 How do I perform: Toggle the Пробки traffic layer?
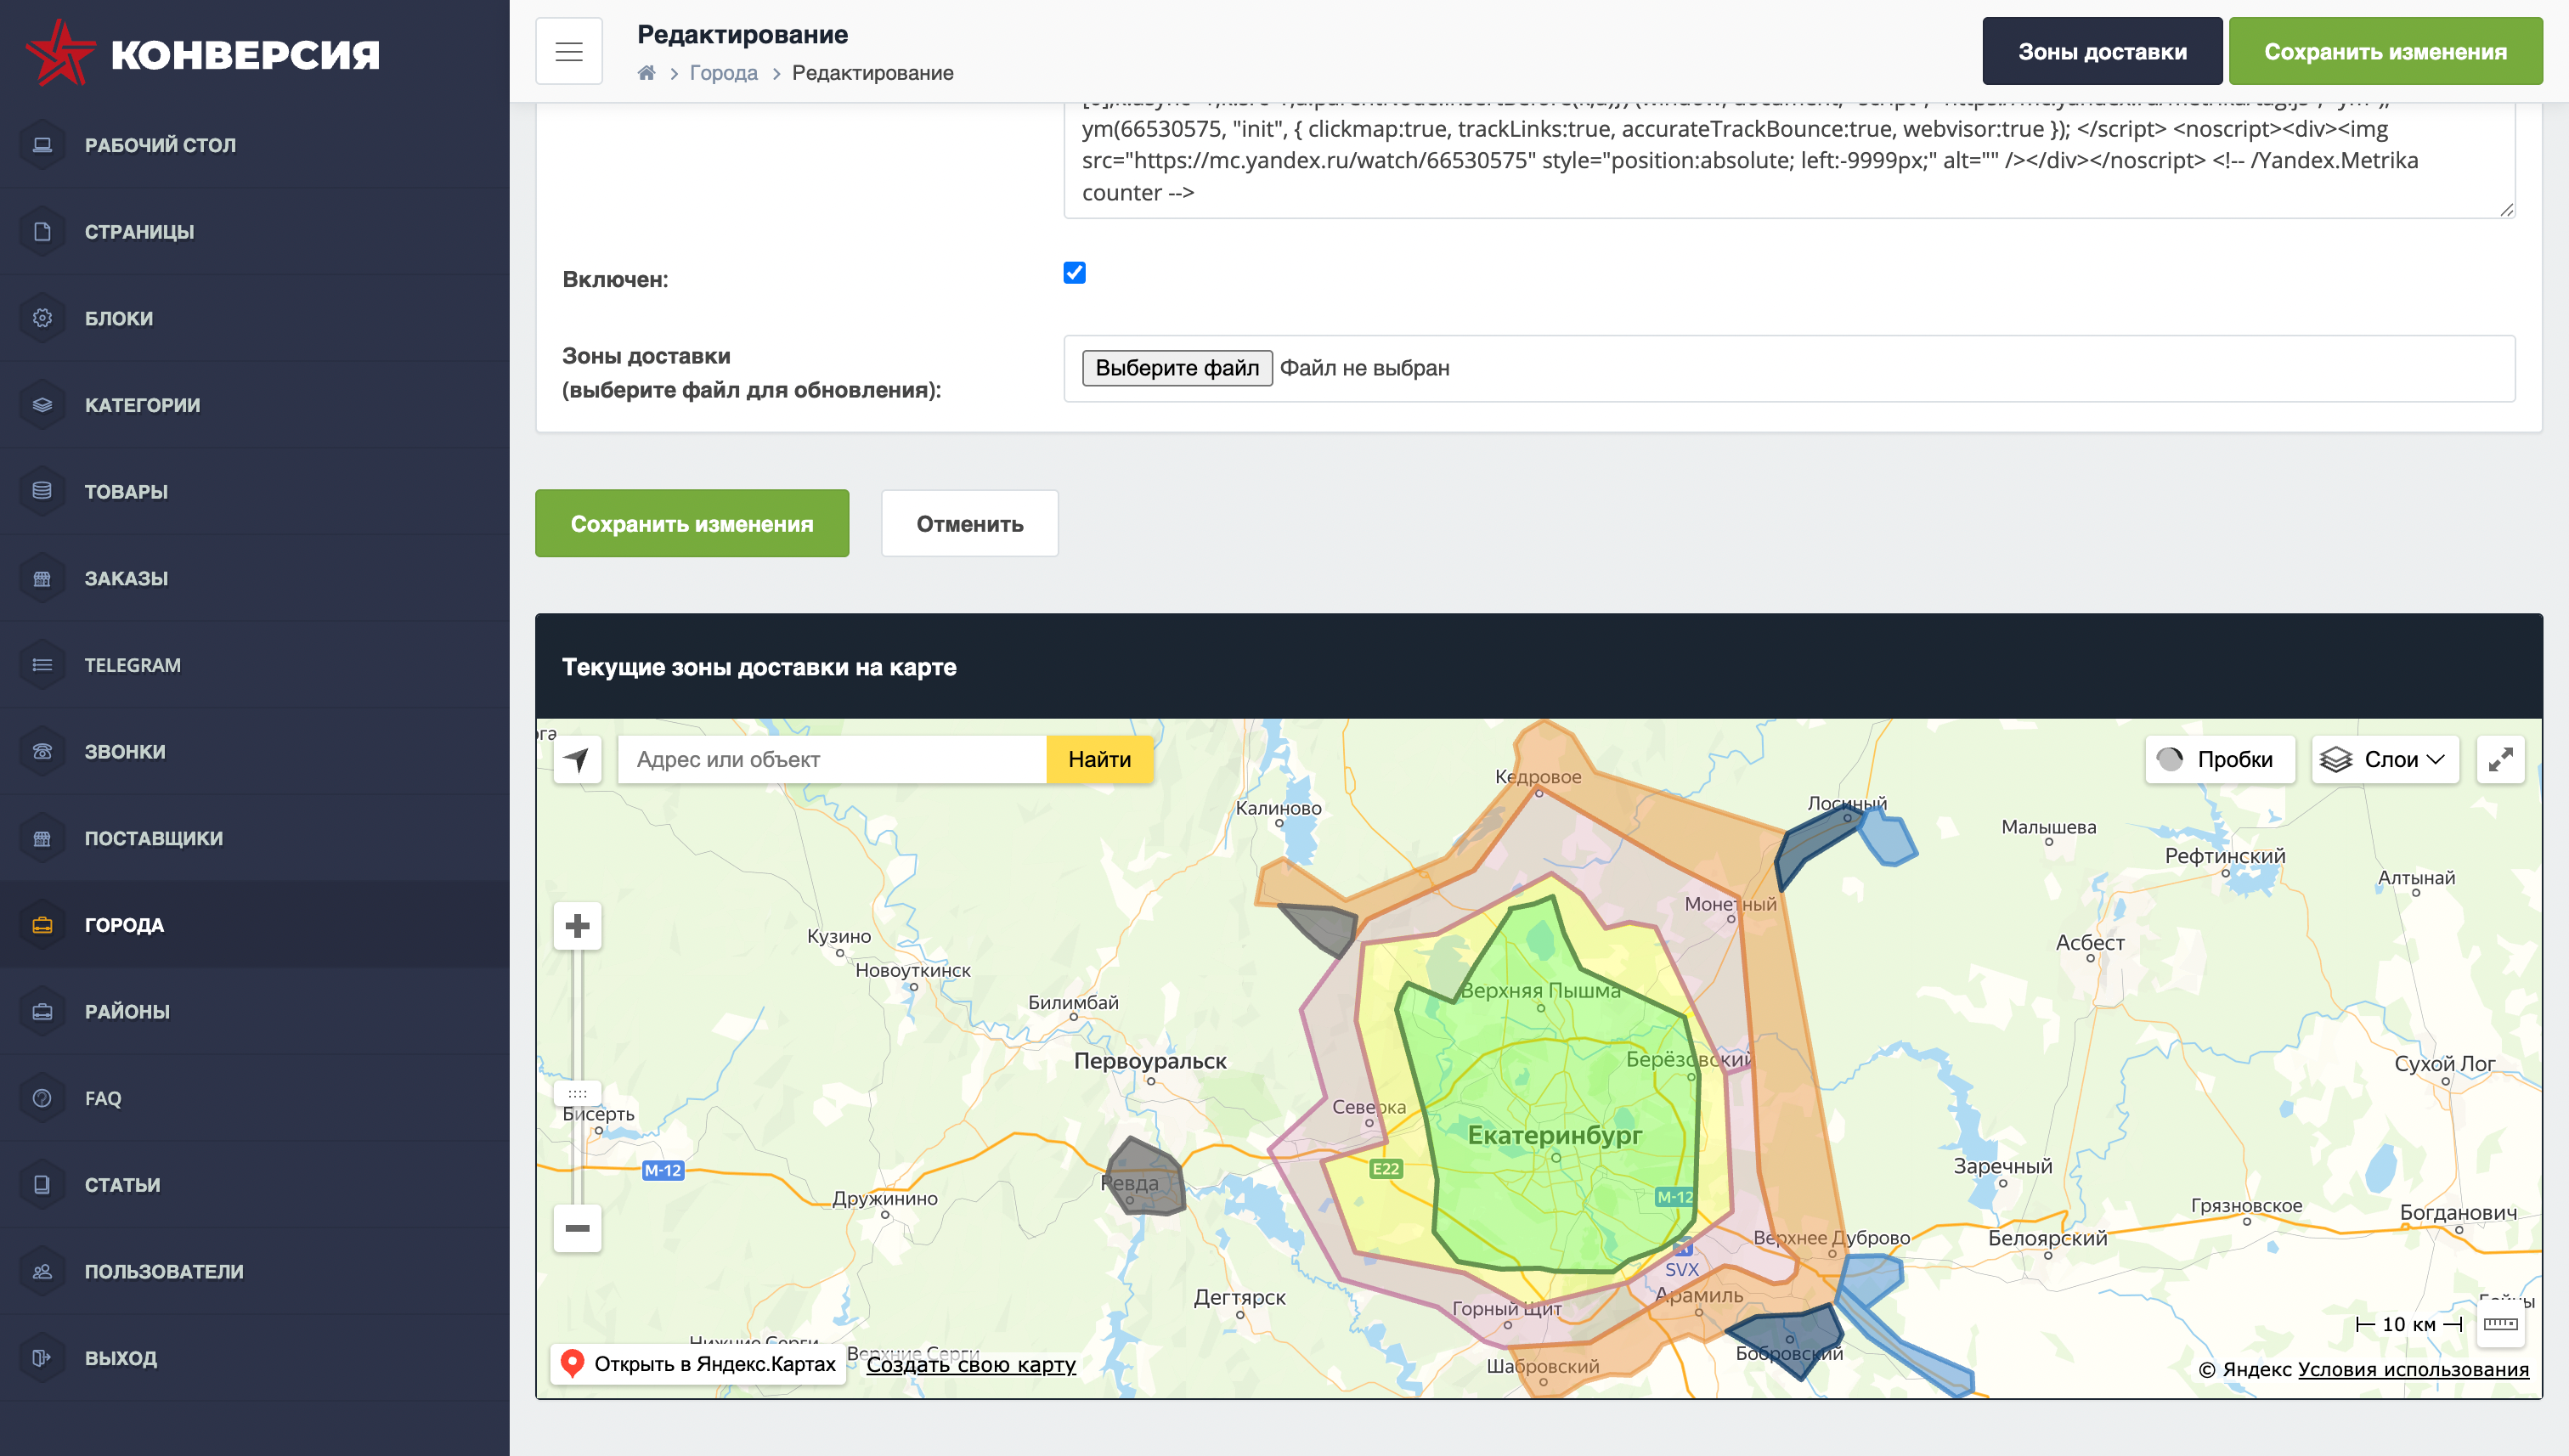2218,759
